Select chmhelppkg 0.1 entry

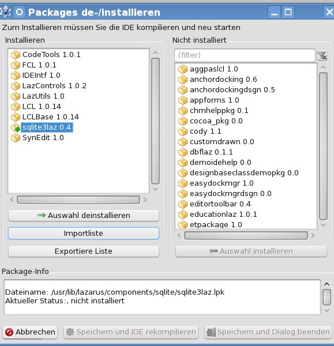[219, 111]
